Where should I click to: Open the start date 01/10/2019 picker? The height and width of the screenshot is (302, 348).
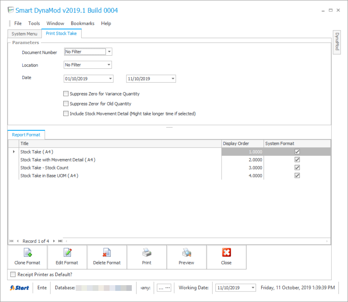pos(110,79)
